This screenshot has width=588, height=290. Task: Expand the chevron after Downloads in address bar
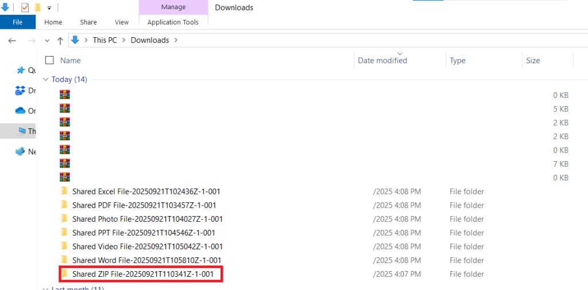[176, 40]
